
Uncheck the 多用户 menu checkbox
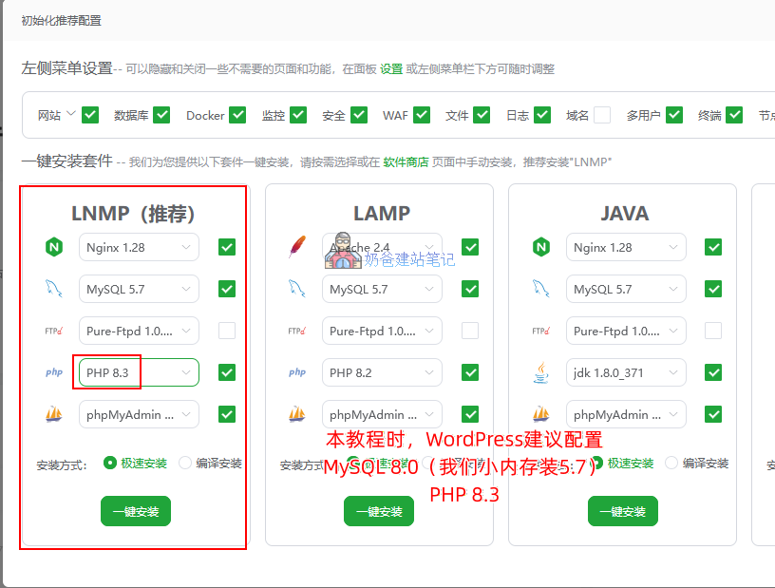pyautogui.click(x=674, y=115)
